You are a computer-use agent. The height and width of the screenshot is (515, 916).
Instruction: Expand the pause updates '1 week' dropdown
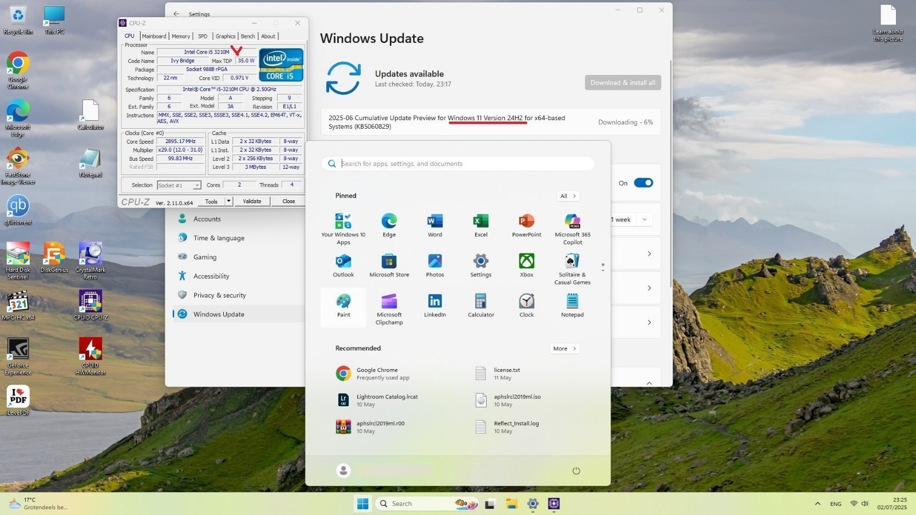point(645,220)
